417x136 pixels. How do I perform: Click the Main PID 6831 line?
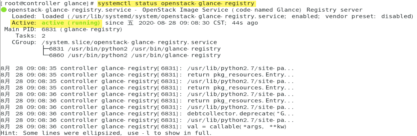63,29
